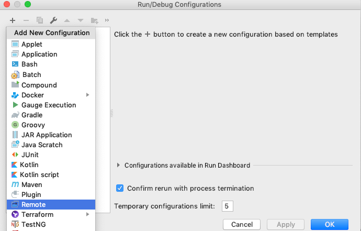Click the Java Scratch icon

(15, 145)
